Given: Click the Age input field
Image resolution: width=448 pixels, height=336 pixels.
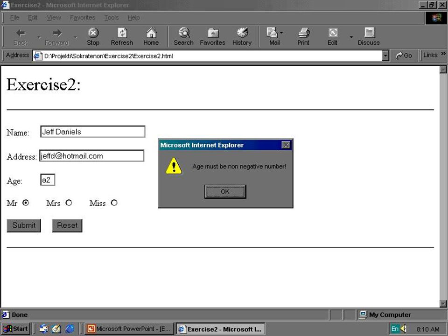Looking at the screenshot, I should pyautogui.click(x=48, y=180).
